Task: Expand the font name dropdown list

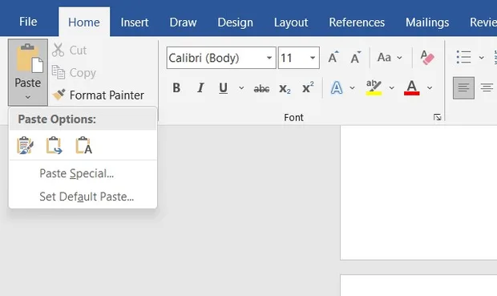Action: tap(269, 58)
